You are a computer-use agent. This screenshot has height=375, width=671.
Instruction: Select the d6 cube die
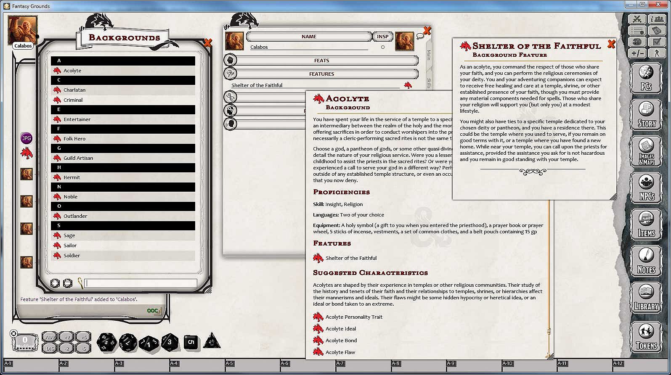[191, 342]
